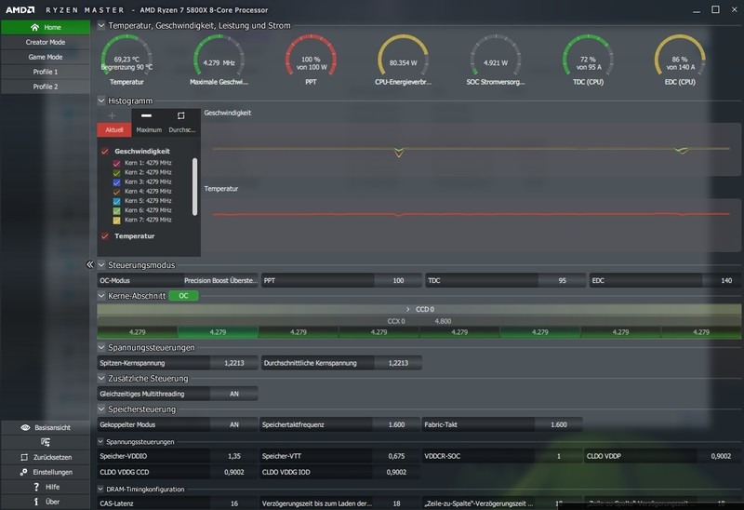The width and height of the screenshot is (744, 510).
Task: Click Gleichzeitiges Multithreading AN value
Action: [234, 395]
